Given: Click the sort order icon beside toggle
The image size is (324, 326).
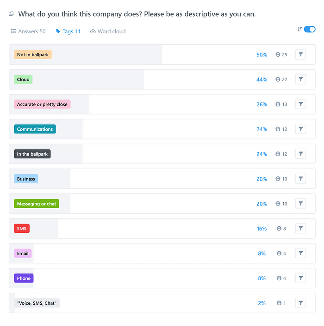Looking at the screenshot, I should 299,29.
